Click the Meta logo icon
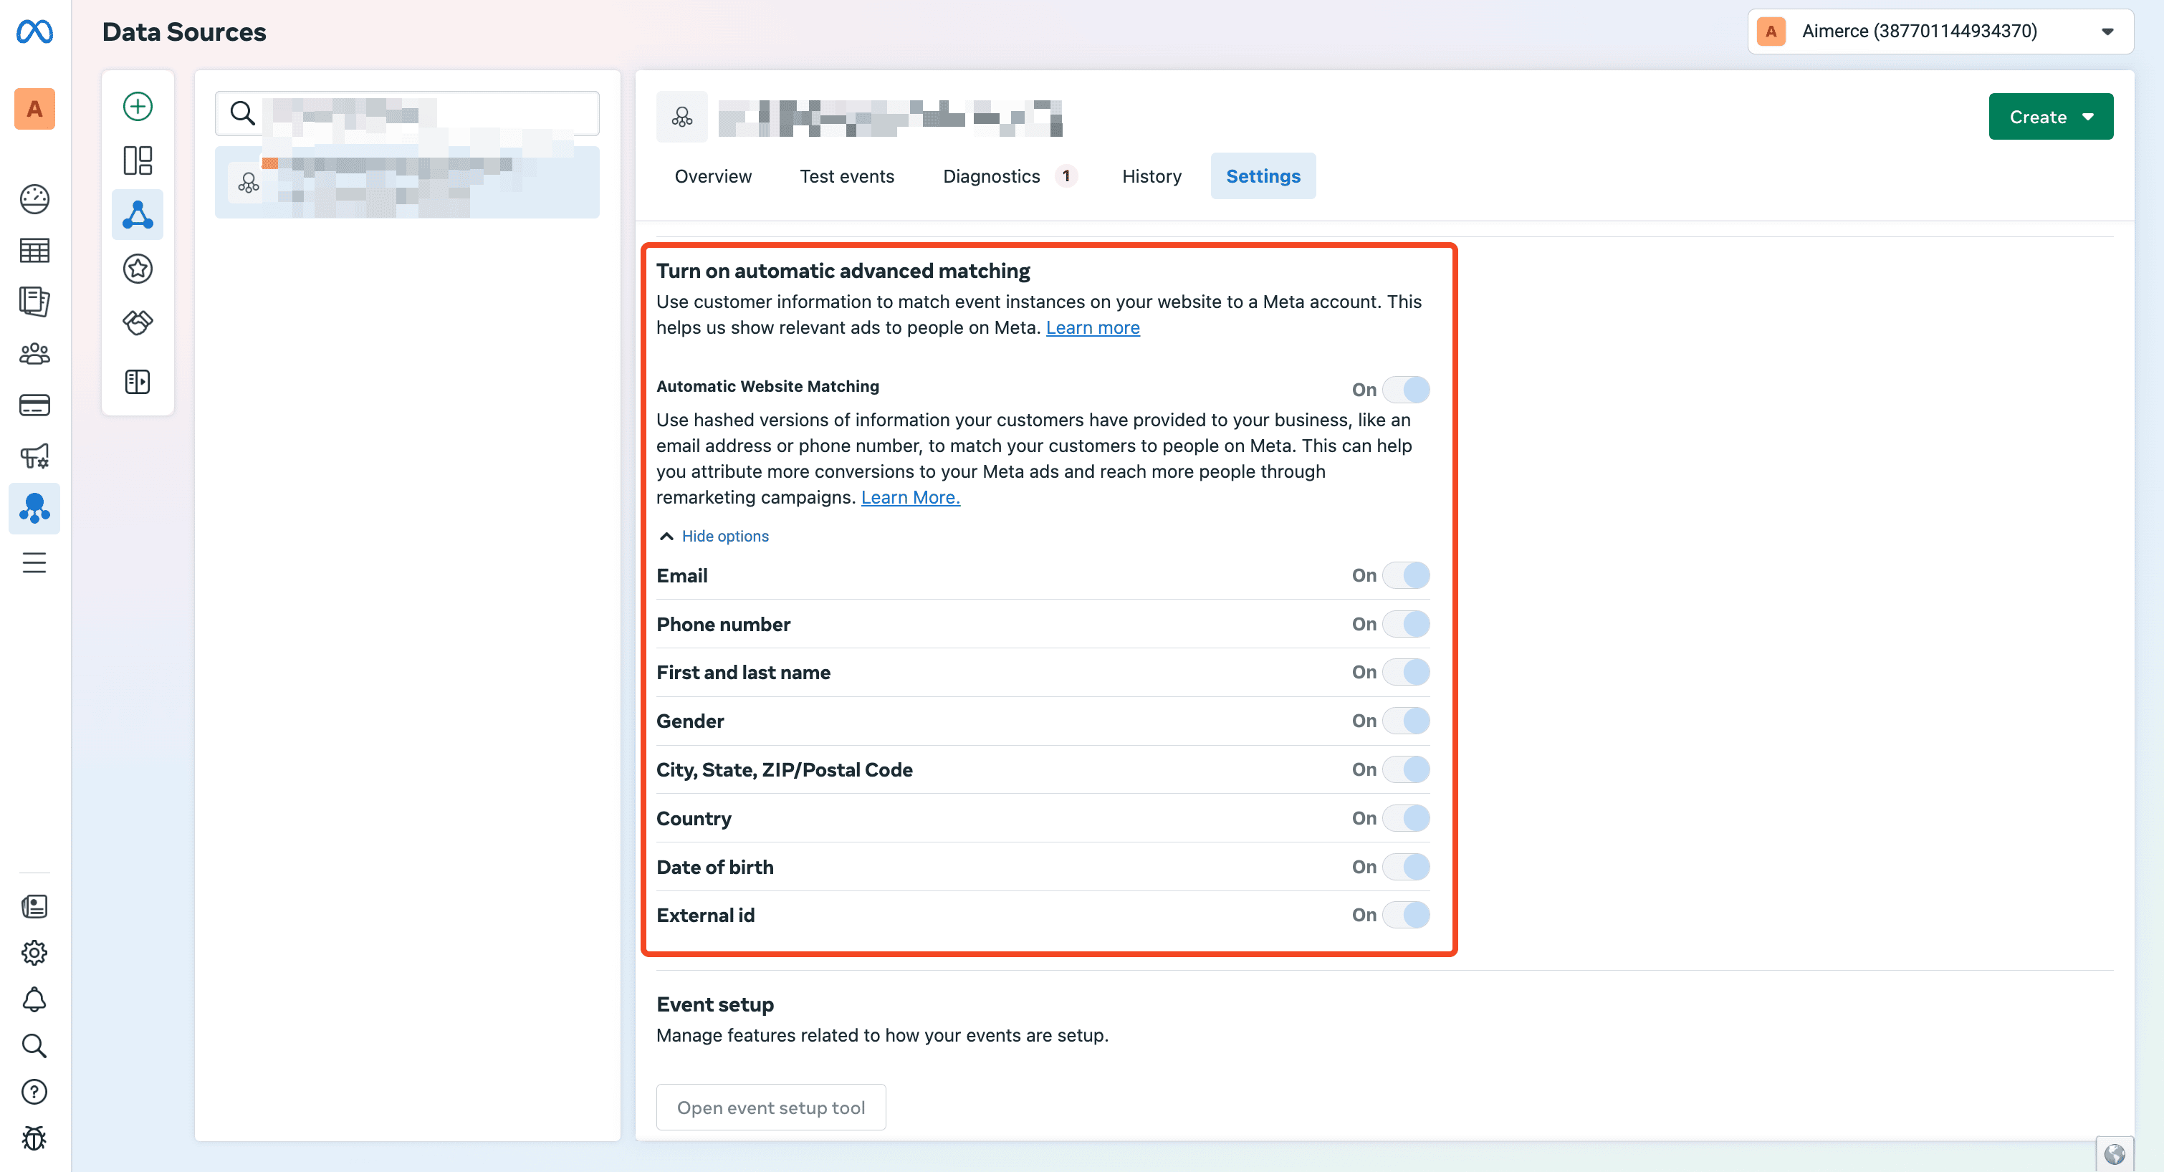Image resolution: width=2164 pixels, height=1172 pixels. (34, 32)
